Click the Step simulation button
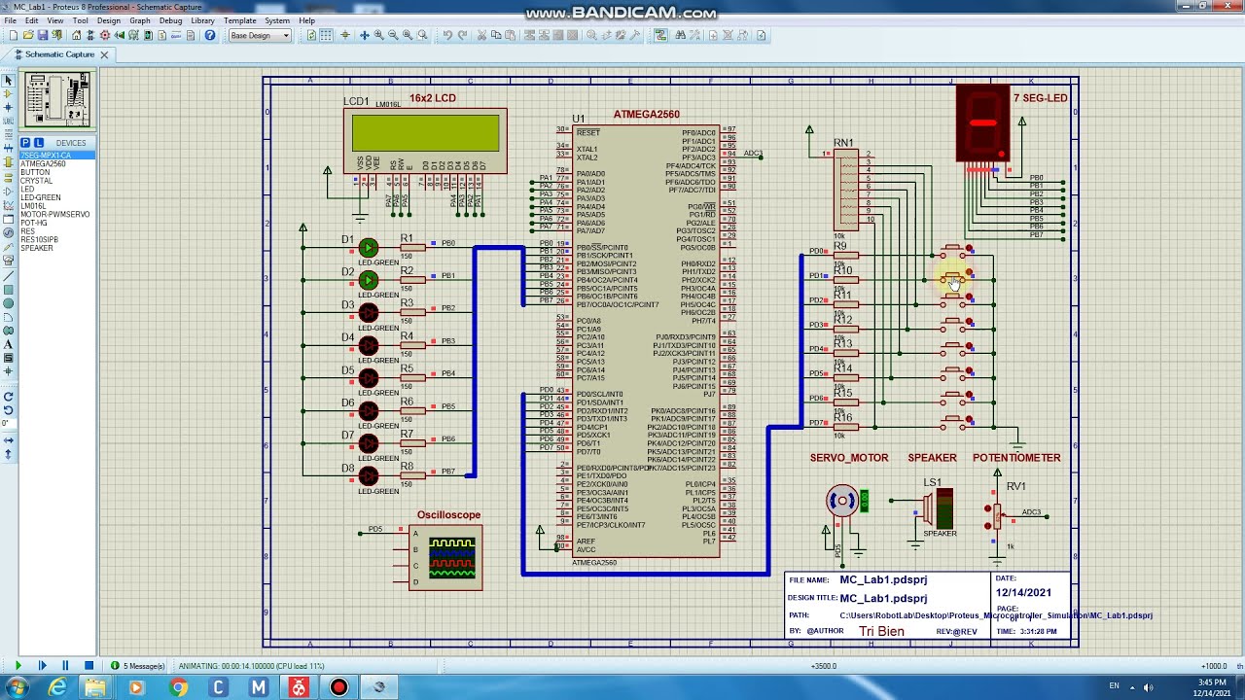This screenshot has height=700, width=1245. [x=42, y=666]
